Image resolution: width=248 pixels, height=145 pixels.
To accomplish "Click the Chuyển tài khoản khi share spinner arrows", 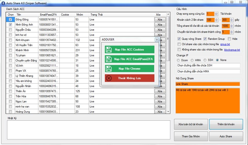I will pos(231,32).
